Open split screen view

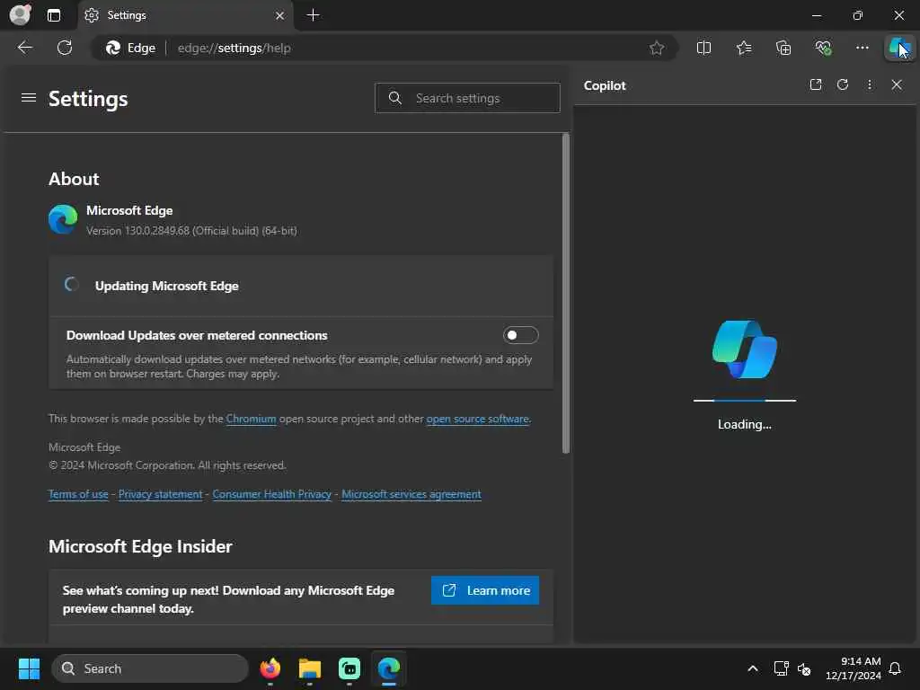coord(703,48)
